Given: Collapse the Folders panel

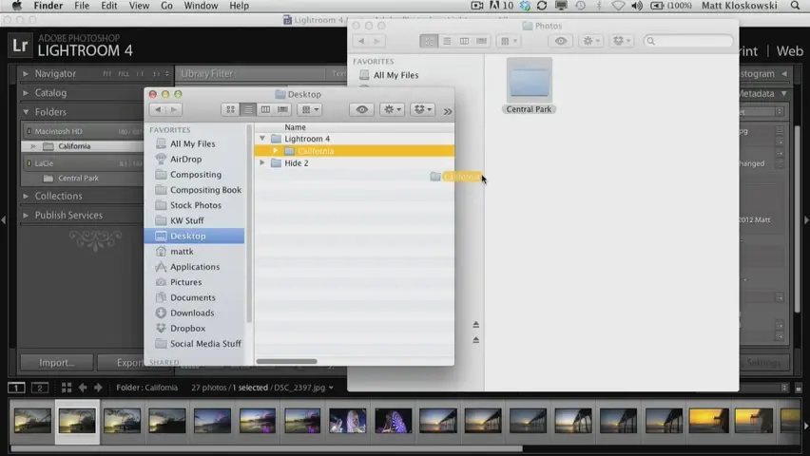Looking at the screenshot, I should (x=26, y=111).
